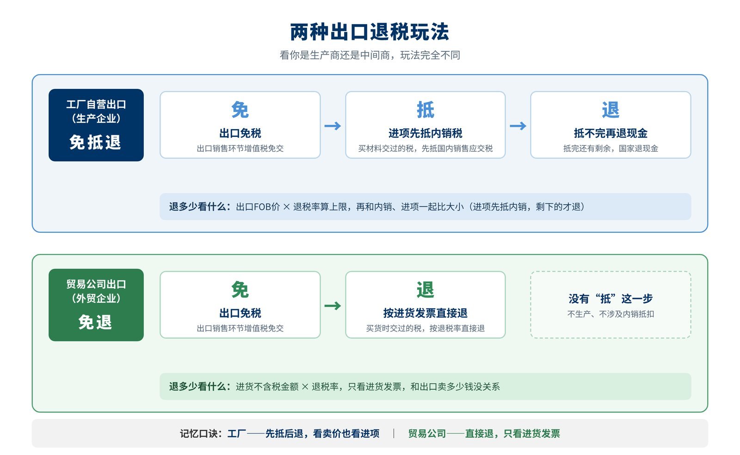Screen dimensions: 740x455
Task: Click "（外贸企业）" in the green card
Action: [96, 299]
